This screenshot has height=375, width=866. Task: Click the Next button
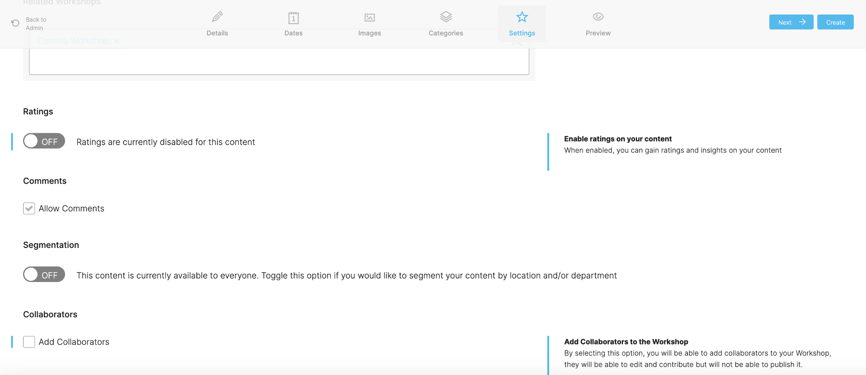point(791,22)
